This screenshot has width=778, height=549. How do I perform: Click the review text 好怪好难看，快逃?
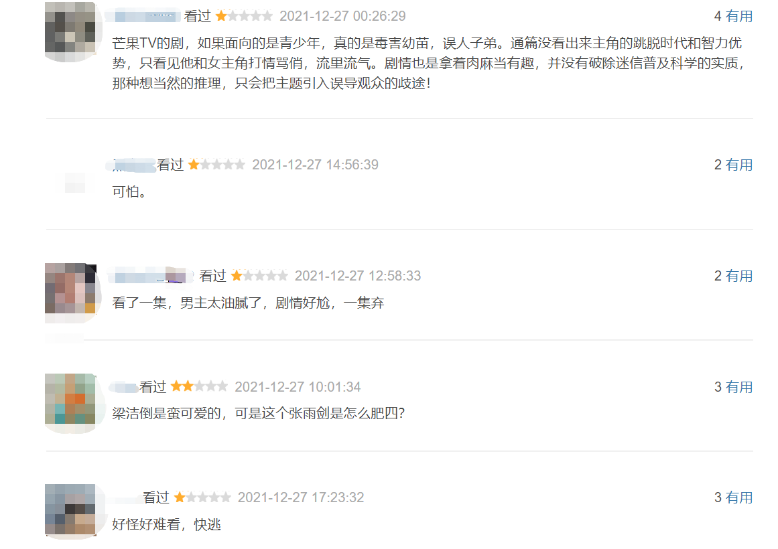coord(166,525)
